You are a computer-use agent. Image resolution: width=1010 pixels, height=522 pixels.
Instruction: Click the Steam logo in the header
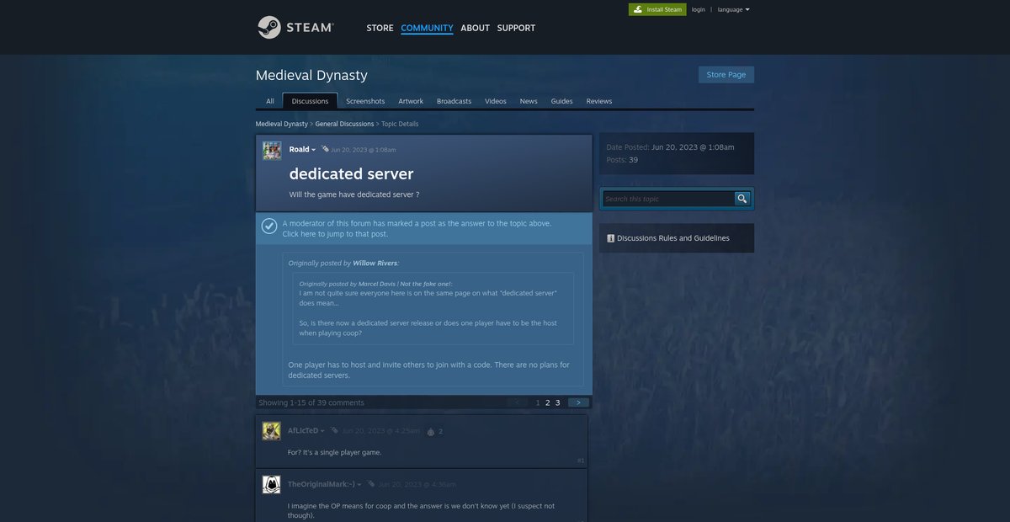pyautogui.click(x=295, y=27)
